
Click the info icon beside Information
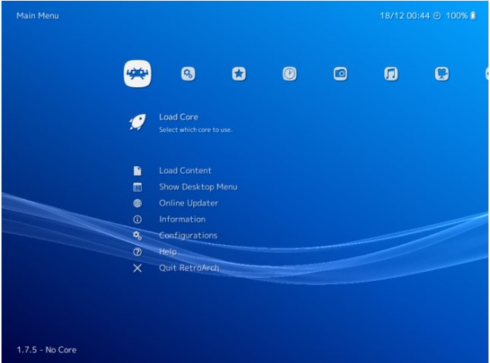coord(138,219)
